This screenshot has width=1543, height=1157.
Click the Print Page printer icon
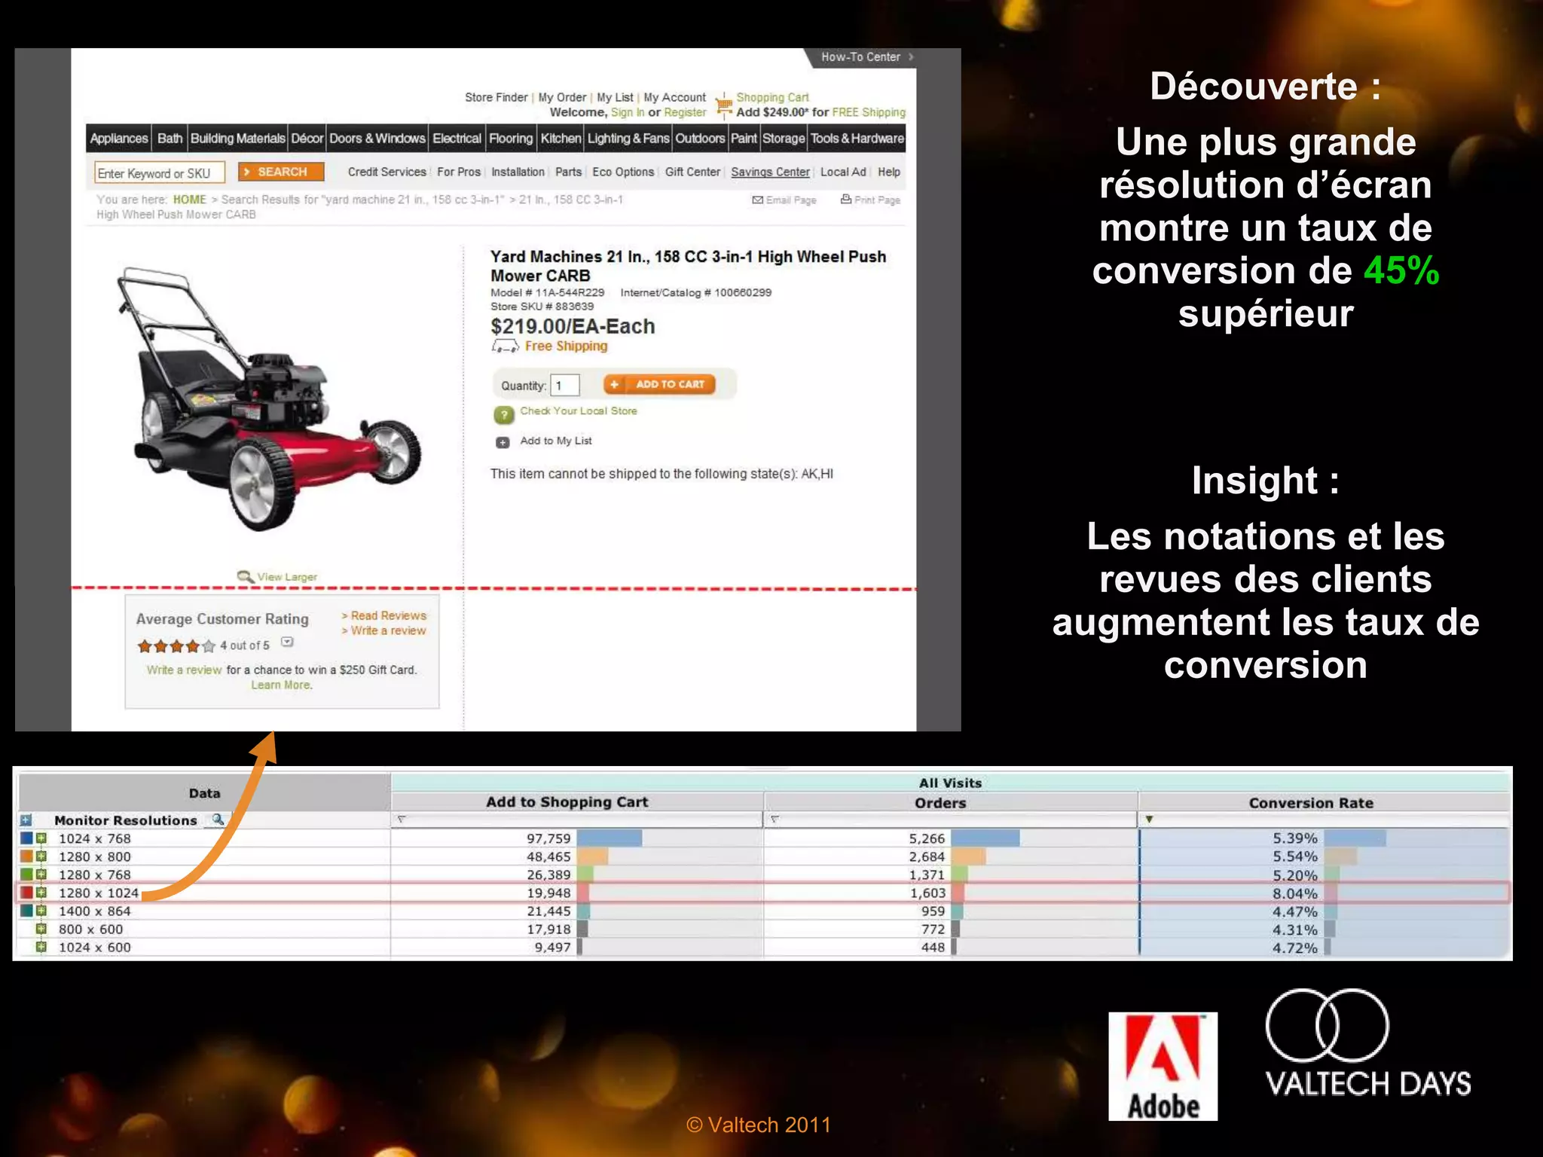pyautogui.click(x=846, y=199)
